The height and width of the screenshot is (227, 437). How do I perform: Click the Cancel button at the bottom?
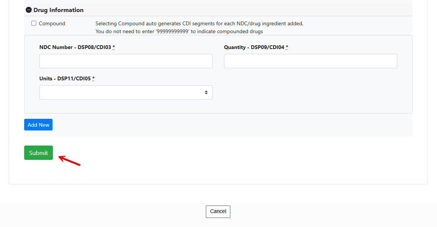[x=218, y=212]
